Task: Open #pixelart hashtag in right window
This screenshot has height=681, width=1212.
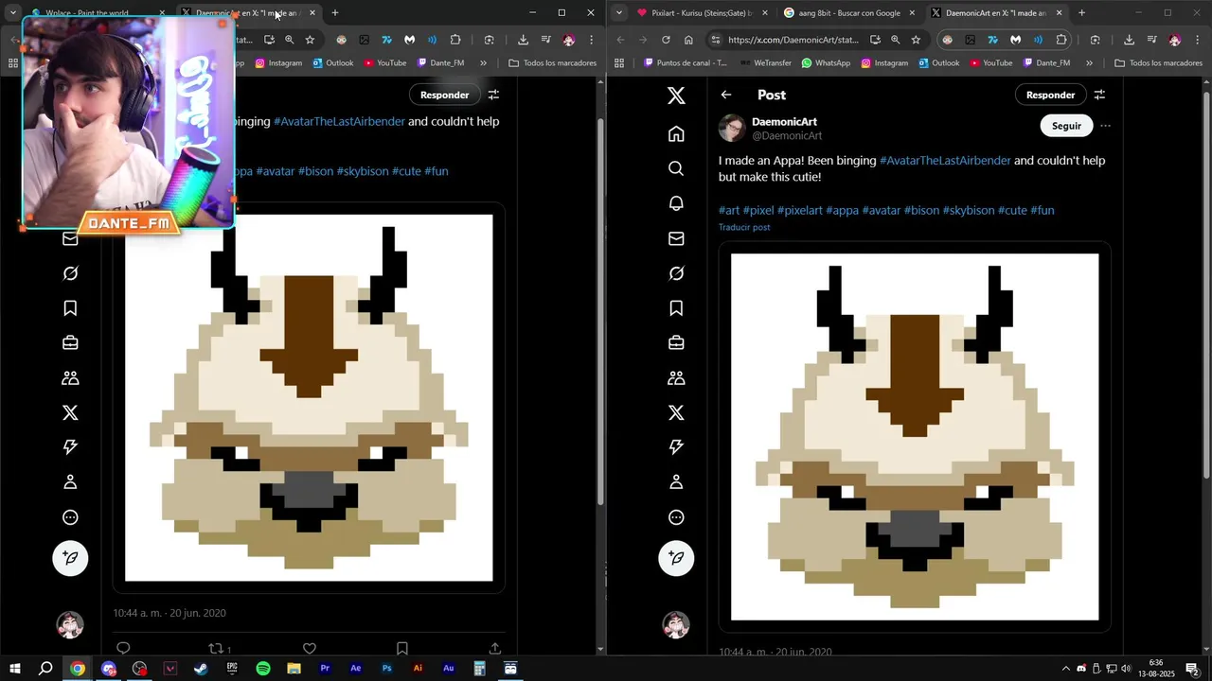Action: (799, 210)
